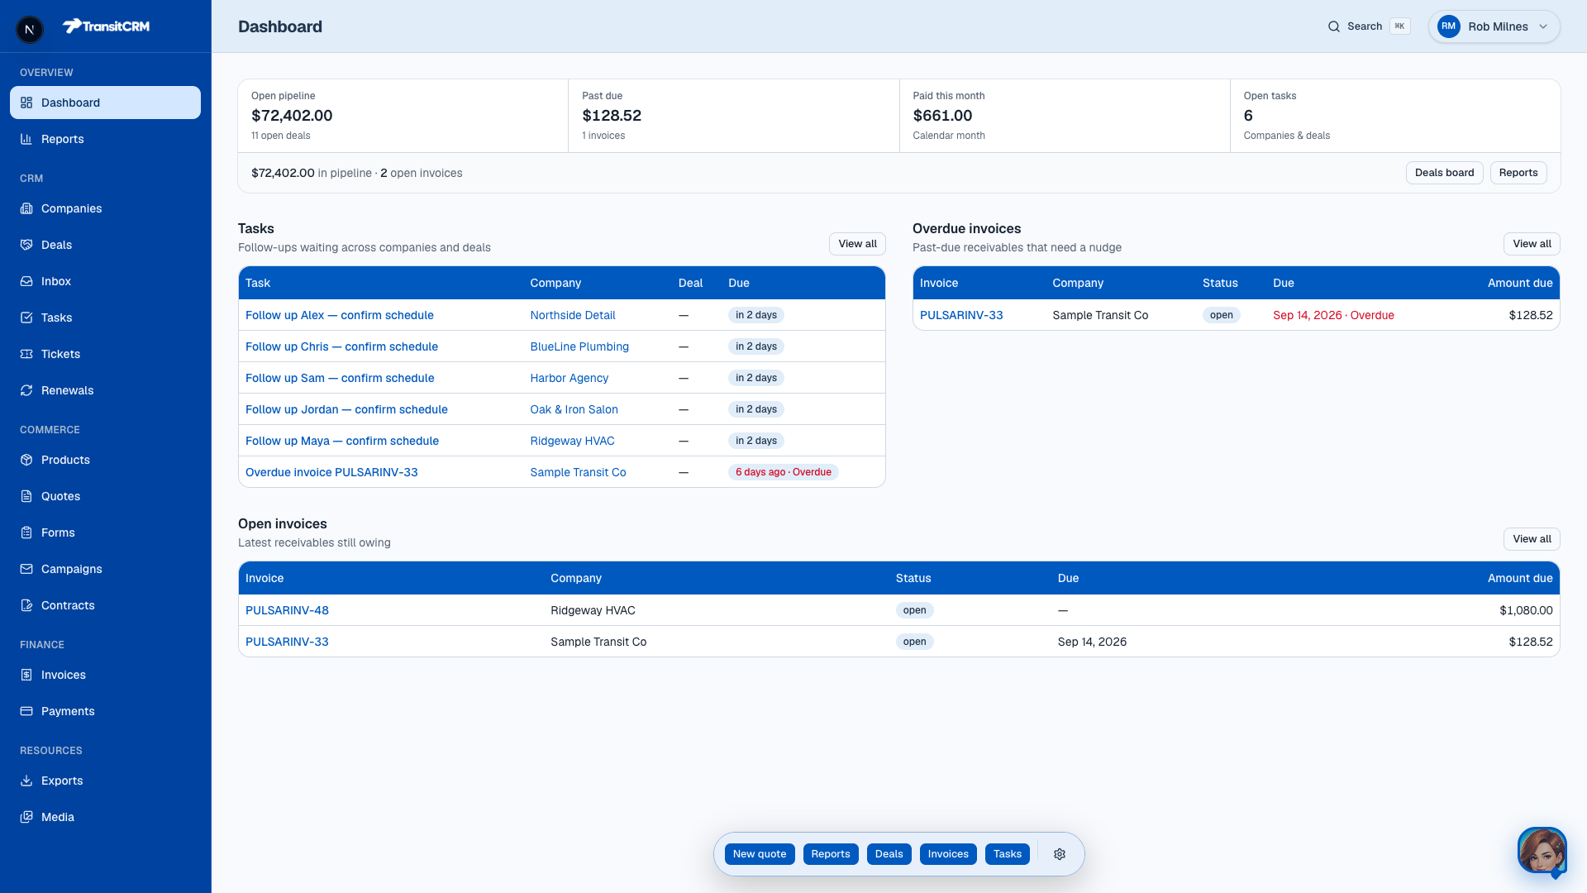The height and width of the screenshot is (893, 1587).
Task: Click Deals in bottom quick bar
Action: click(x=889, y=854)
